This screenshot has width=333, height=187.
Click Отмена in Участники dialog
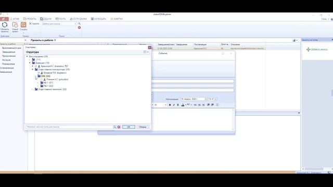[x=143, y=127]
